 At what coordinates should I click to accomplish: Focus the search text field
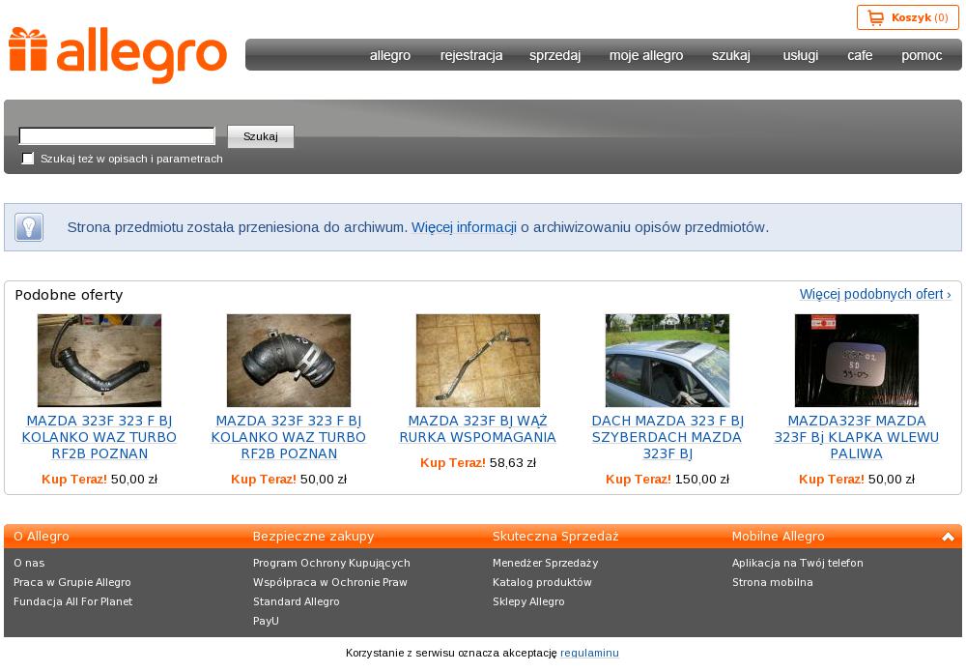117,135
